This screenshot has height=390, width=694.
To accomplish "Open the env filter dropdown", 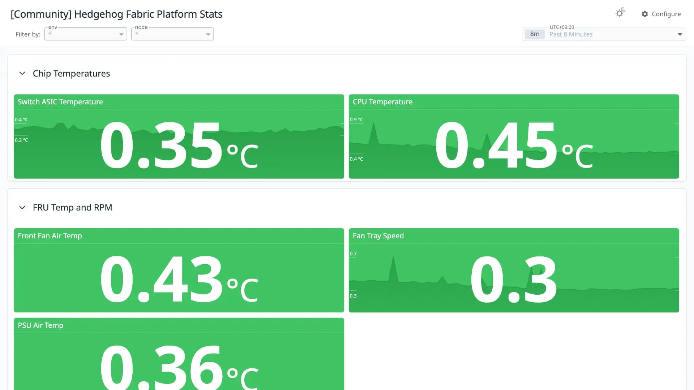I will (86, 34).
